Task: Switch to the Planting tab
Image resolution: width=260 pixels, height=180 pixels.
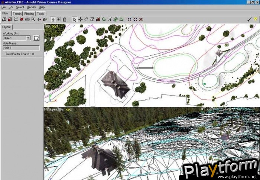Action: (29, 14)
